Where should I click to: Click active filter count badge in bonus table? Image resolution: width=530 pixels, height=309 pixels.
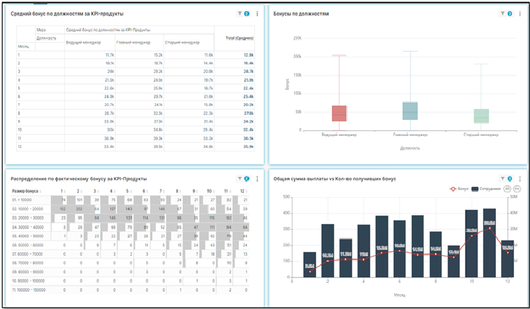(247, 13)
